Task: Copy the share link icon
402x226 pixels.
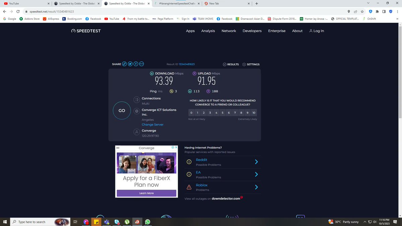Action: point(124,64)
